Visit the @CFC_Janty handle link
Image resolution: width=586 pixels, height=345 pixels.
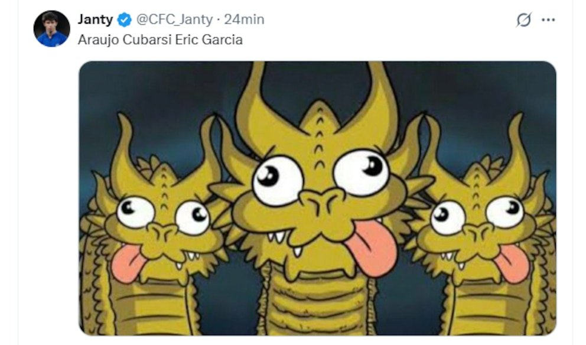click(174, 19)
